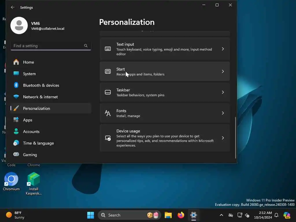Open the Text input settings page

[x=164, y=49]
